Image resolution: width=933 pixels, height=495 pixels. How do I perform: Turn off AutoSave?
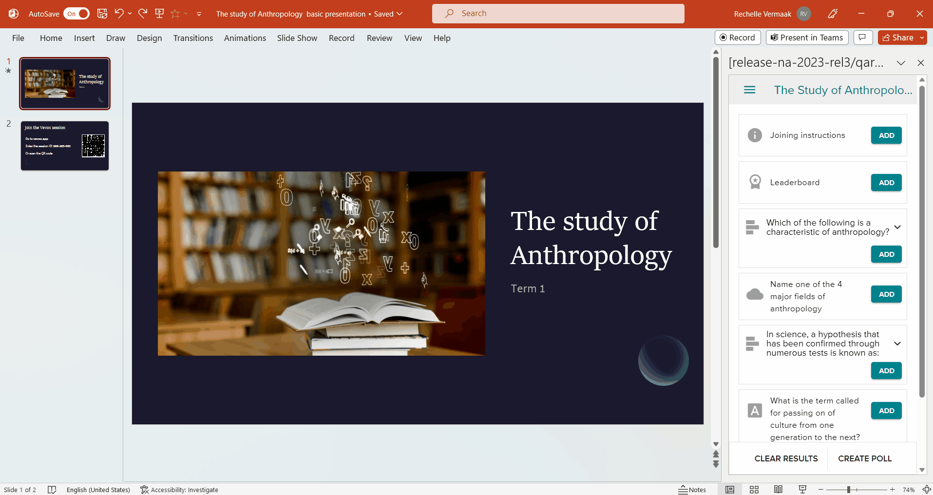click(x=76, y=14)
